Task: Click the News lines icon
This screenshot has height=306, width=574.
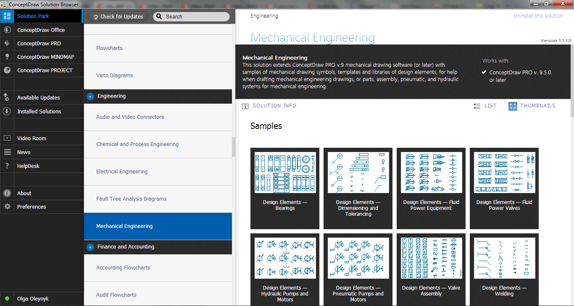Action: pyautogui.click(x=7, y=152)
